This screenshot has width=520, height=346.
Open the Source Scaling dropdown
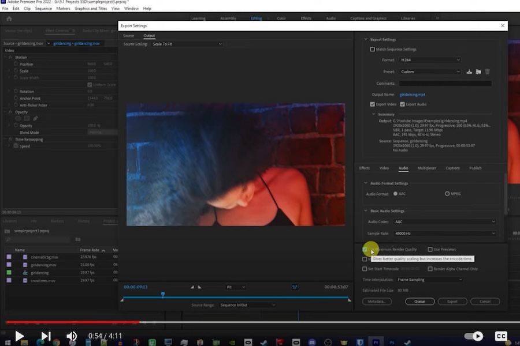(187, 44)
